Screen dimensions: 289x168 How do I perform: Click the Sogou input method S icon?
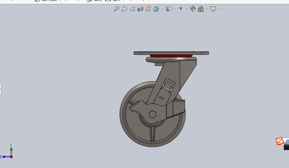pos(280,141)
